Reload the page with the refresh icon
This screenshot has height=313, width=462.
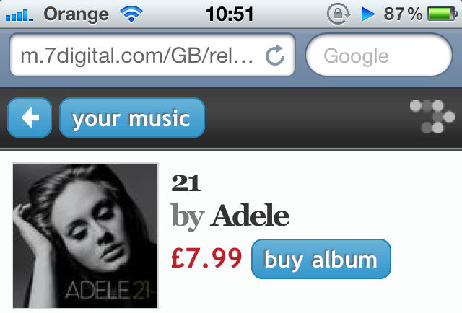pos(275,55)
